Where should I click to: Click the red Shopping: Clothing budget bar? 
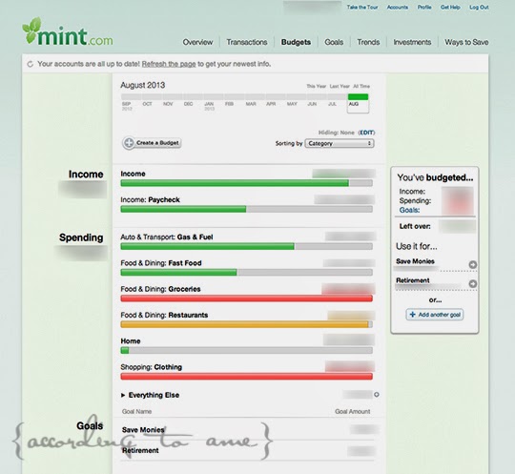click(x=246, y=377)
